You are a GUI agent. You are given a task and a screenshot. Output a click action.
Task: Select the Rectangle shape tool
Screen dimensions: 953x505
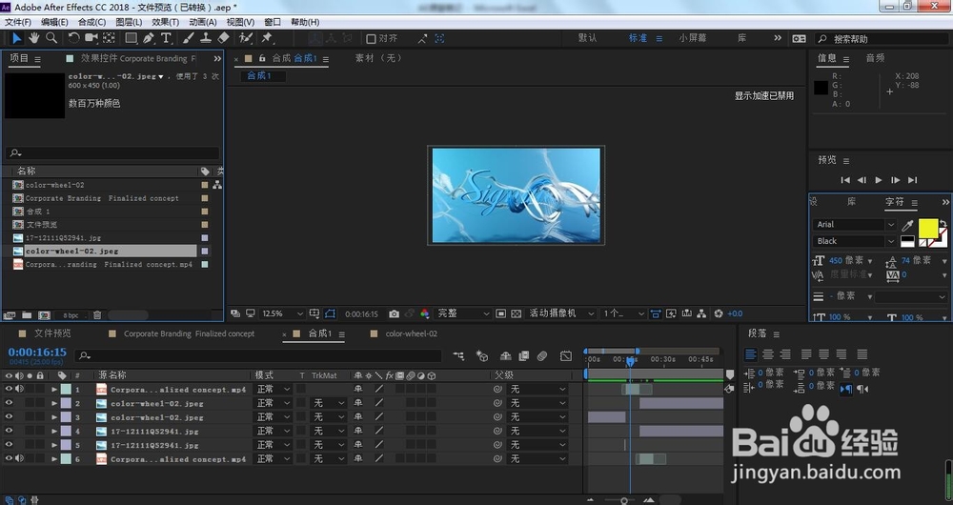(131, 38)
